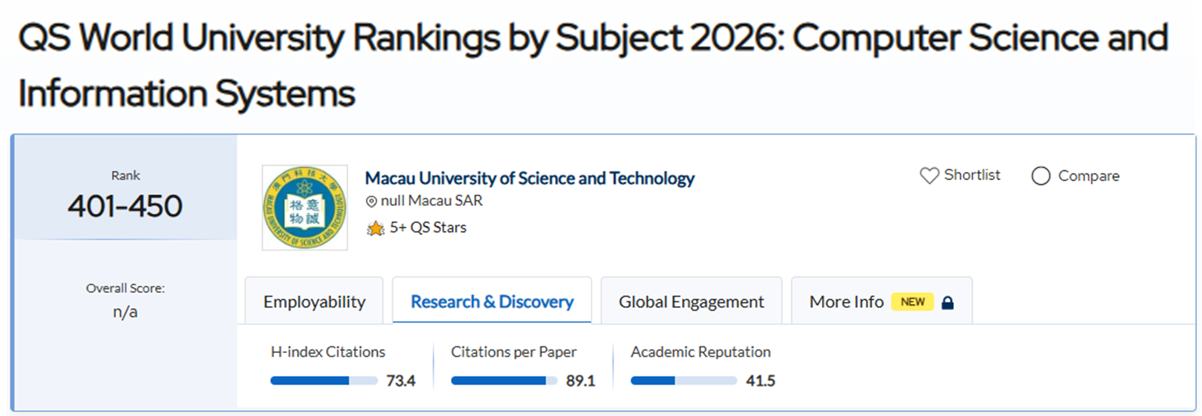Image resolution: width=1202 pixels, height=416 pixels.
Task: Click the QS World University Rankings page title
Action: click(593, 65)
